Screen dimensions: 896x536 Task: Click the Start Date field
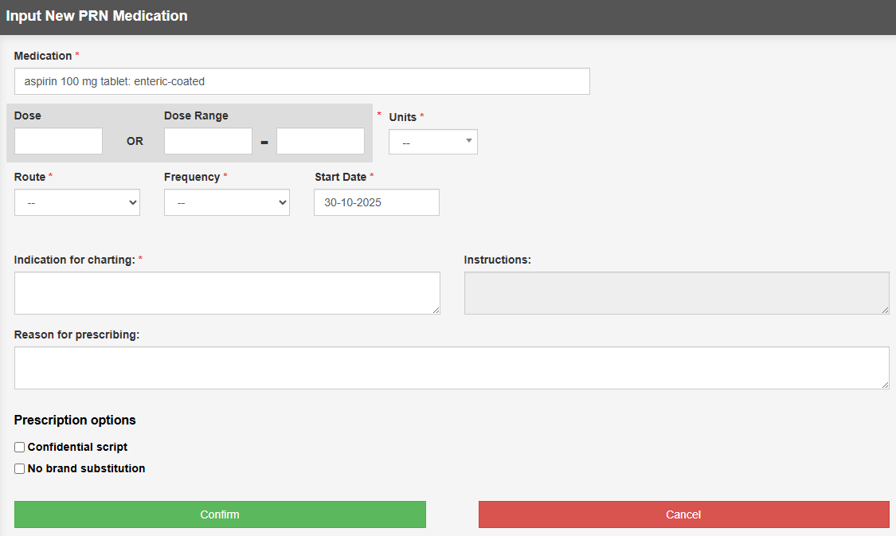tap(377, 202)
